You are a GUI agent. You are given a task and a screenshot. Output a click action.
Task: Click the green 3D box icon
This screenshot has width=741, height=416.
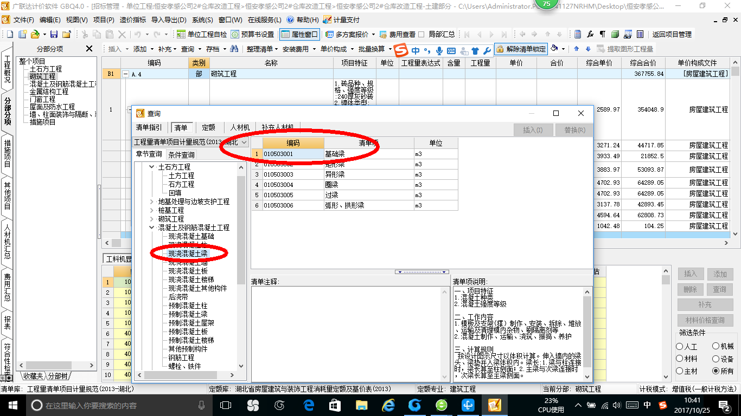click(x=615, y=34)
